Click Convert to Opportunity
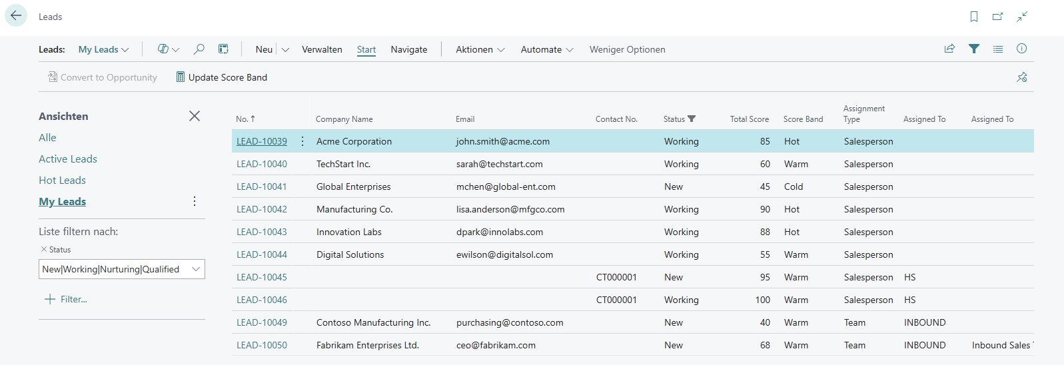This screenshot has width=1064, height=365. (103, 77)
